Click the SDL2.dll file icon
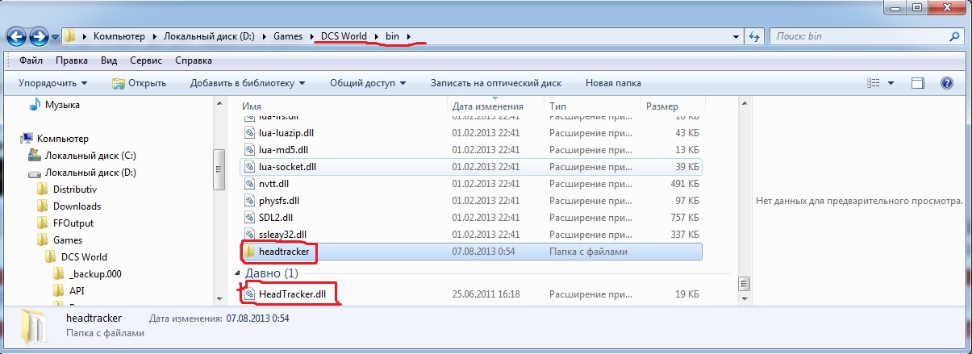The width and height of the screenshot is (972, 354). pos(250,217)
